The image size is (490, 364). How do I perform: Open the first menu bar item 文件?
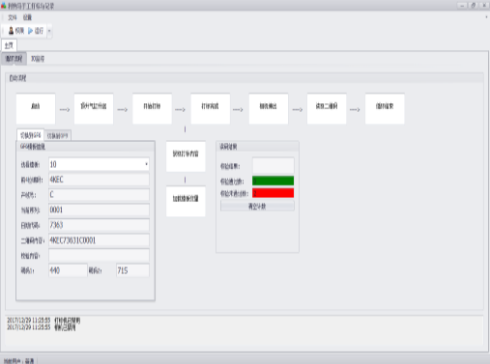pyautogui.click(x=13, y=17)
